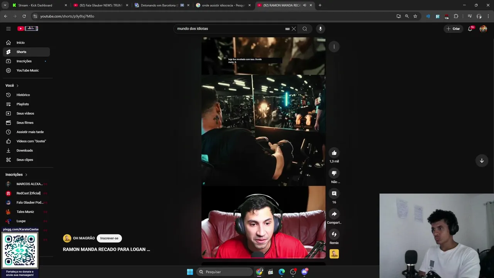This screenshot has height=278, width=494.
Task: Open the tab search dropdown
Action: pos(5,5)
